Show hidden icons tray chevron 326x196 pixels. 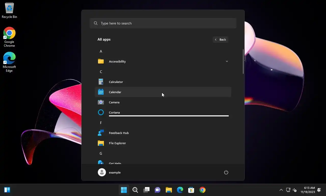pyautogui.click(x=281, y=190)
